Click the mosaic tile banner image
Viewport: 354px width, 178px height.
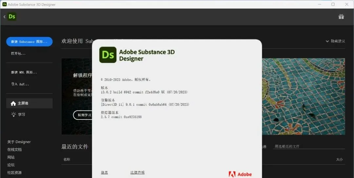(x=304, y=97)
